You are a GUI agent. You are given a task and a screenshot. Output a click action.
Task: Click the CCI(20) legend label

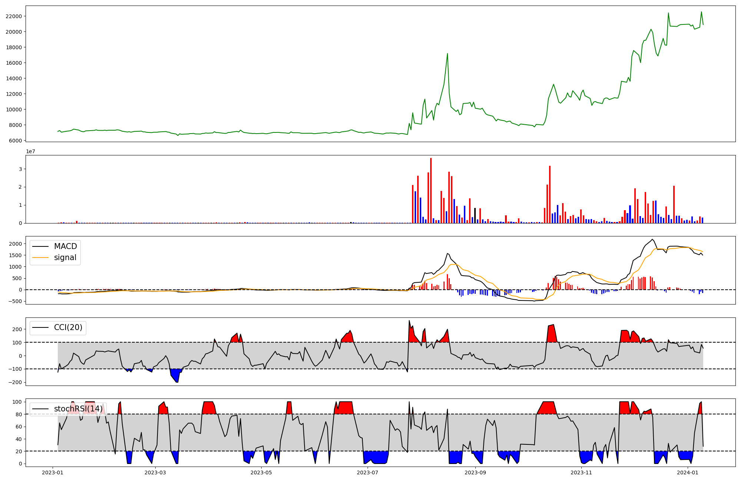68,327
